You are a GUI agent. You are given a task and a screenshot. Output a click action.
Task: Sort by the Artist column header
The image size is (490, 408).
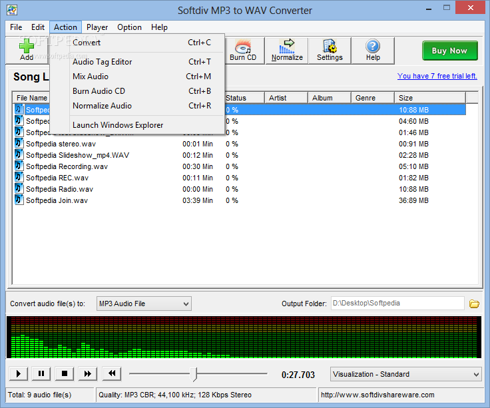click(x=286, y=98)
